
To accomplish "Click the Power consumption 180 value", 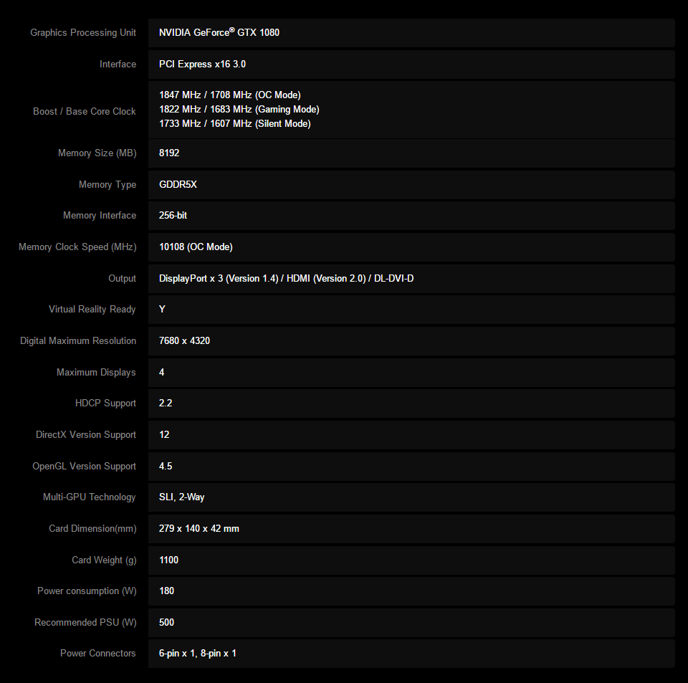I will click(x=166, y=591).
